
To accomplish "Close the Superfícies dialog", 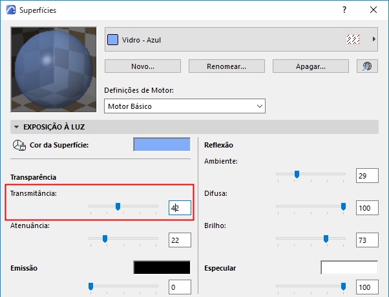I will coord(373,10).
